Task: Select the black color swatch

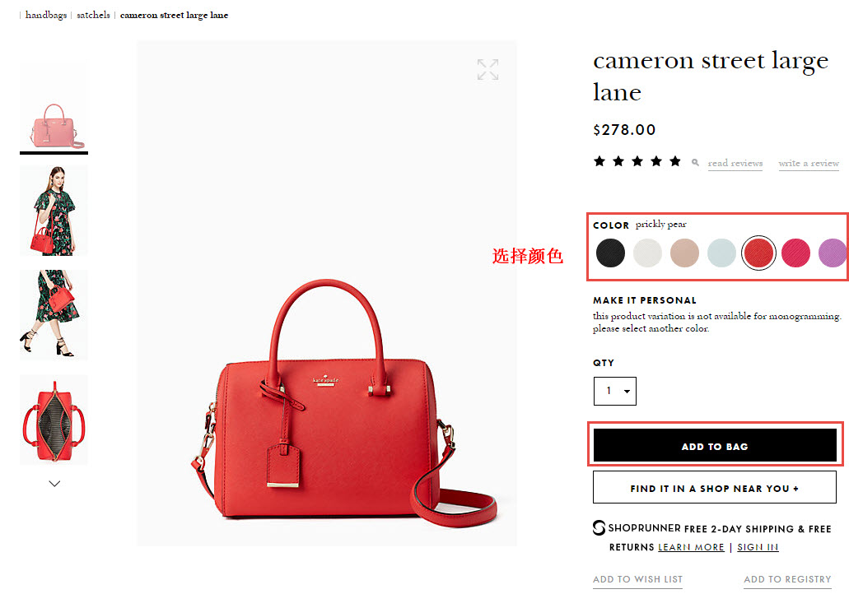Action: [x=610, y=253]
